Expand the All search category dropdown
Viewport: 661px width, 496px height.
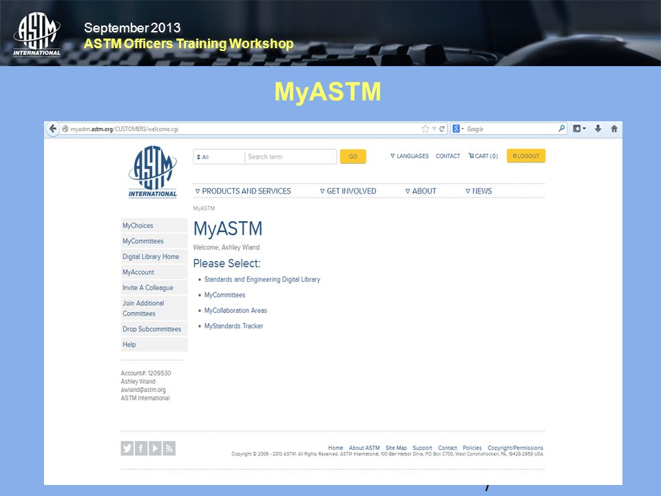point(218,157)
